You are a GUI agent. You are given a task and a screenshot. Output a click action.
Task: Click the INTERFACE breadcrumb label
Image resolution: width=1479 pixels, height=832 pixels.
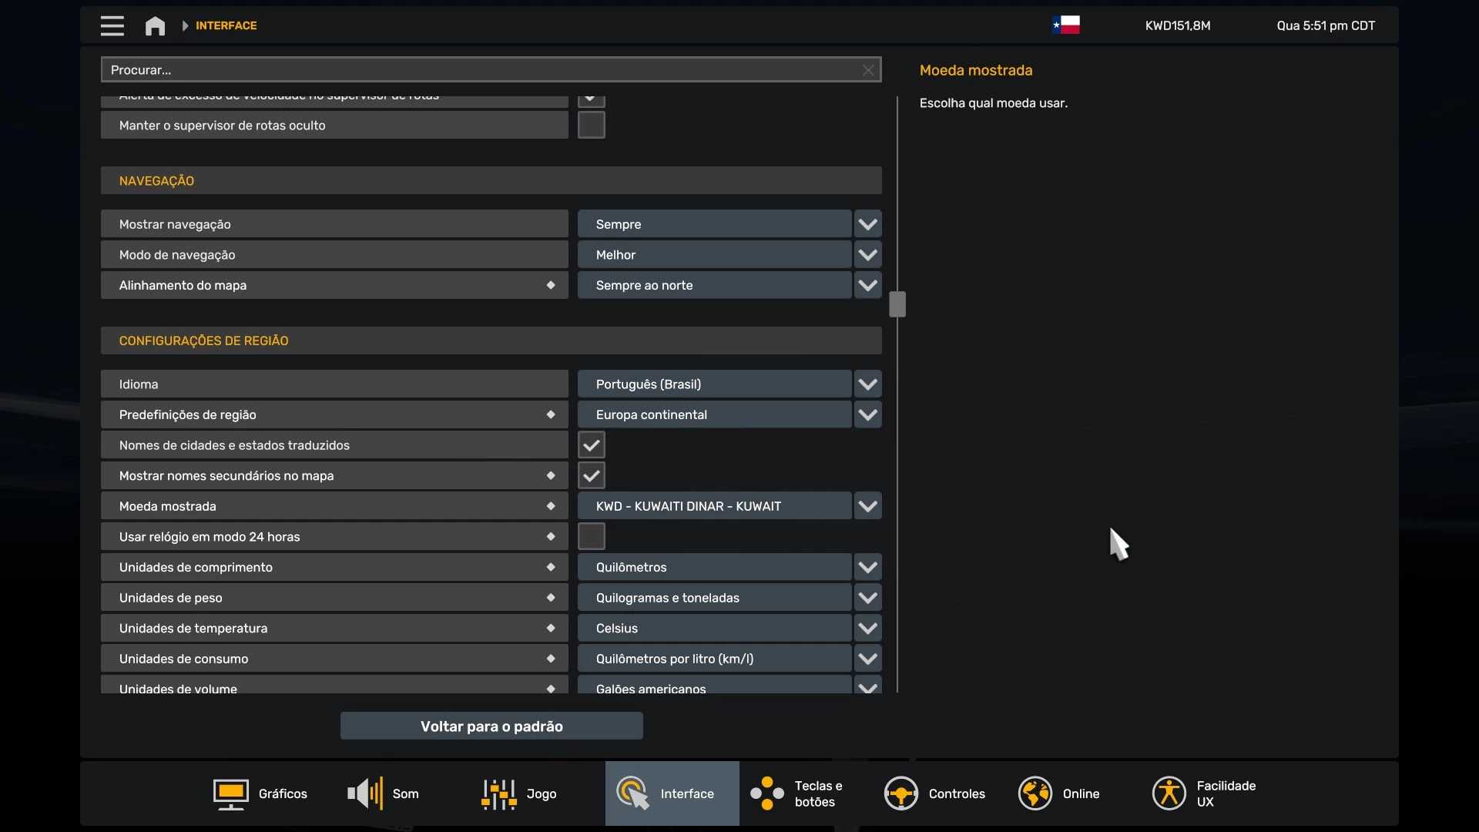[x=226, y=25]
